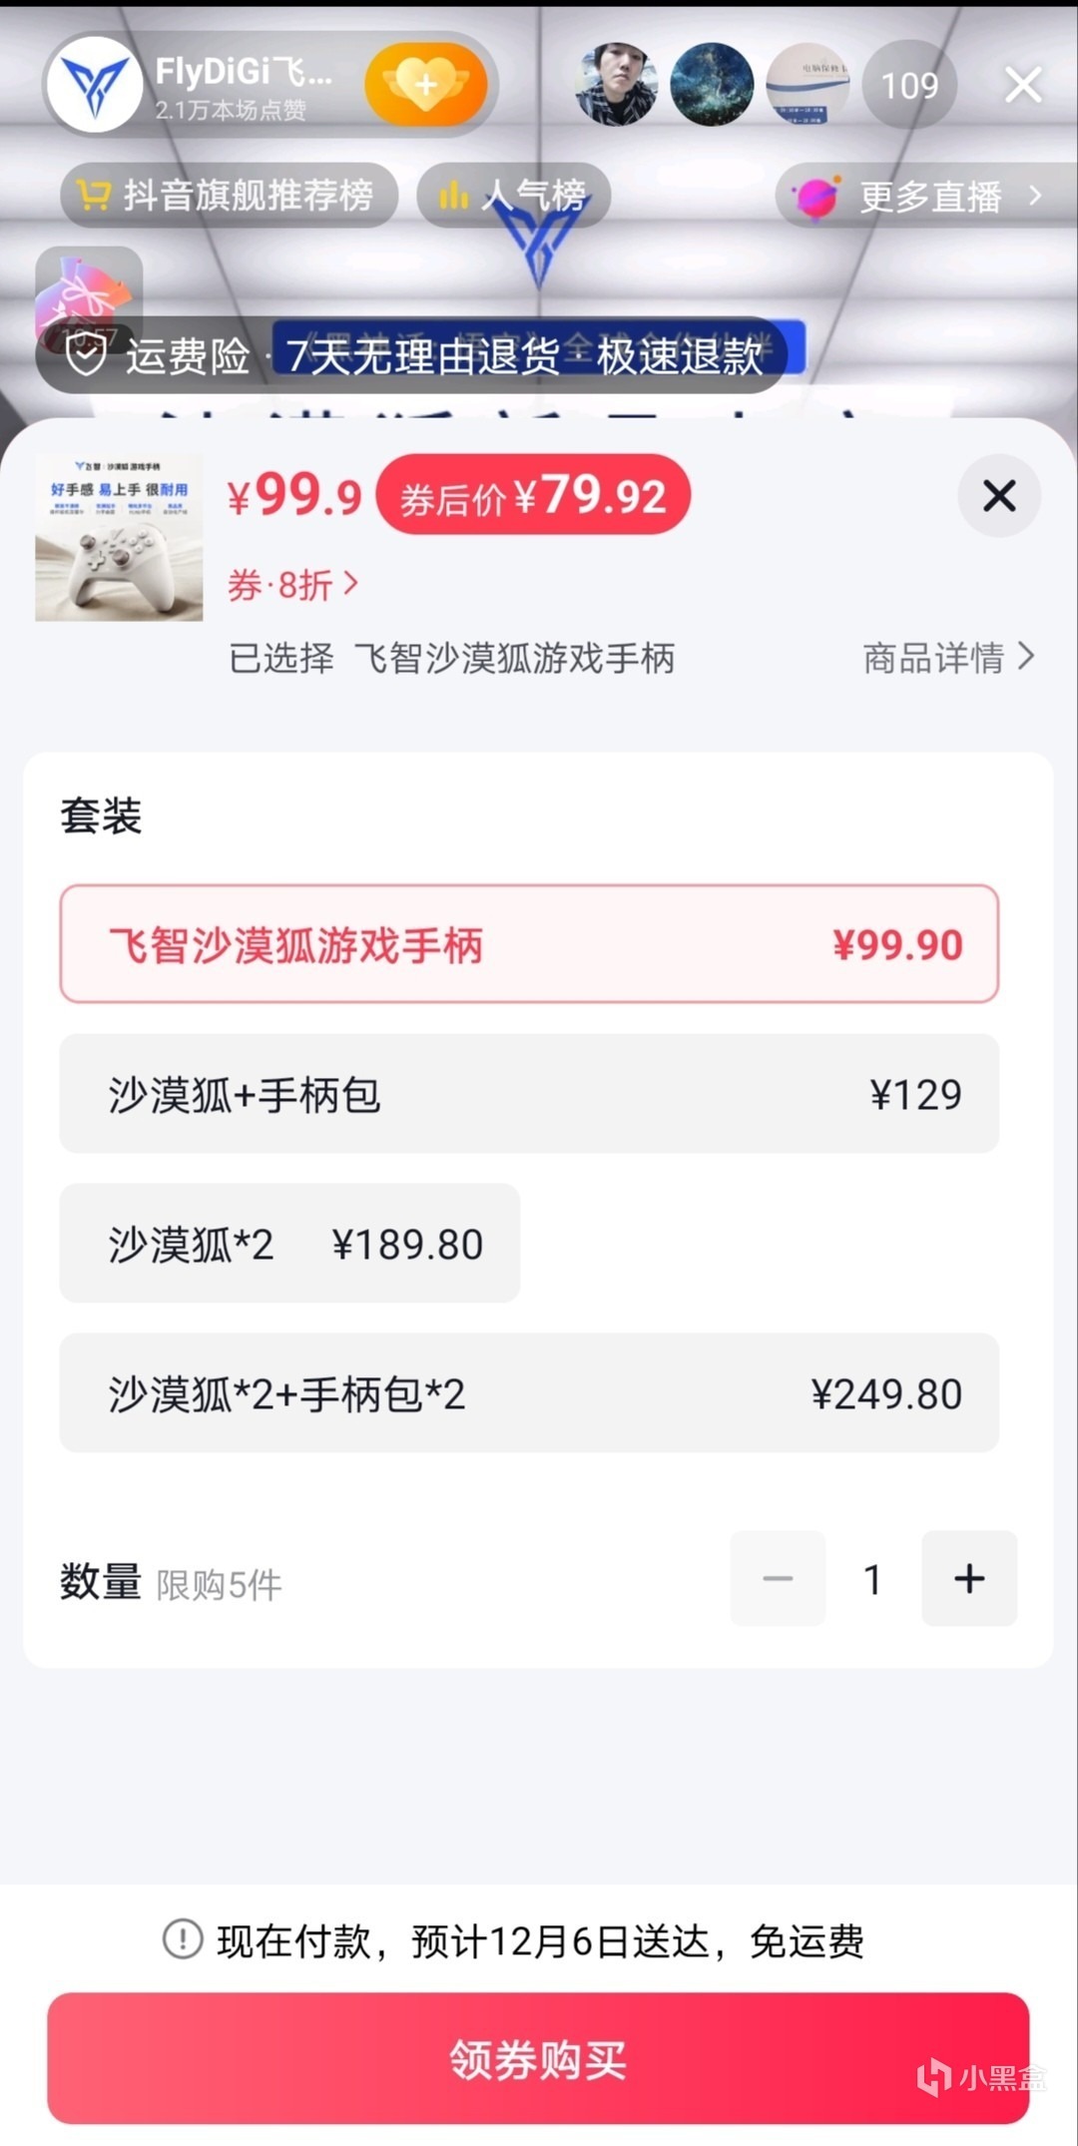Screen dimensions: 1078x2146
Task: Open the 人气榜 popularity ranking
Action: (513, 195)
